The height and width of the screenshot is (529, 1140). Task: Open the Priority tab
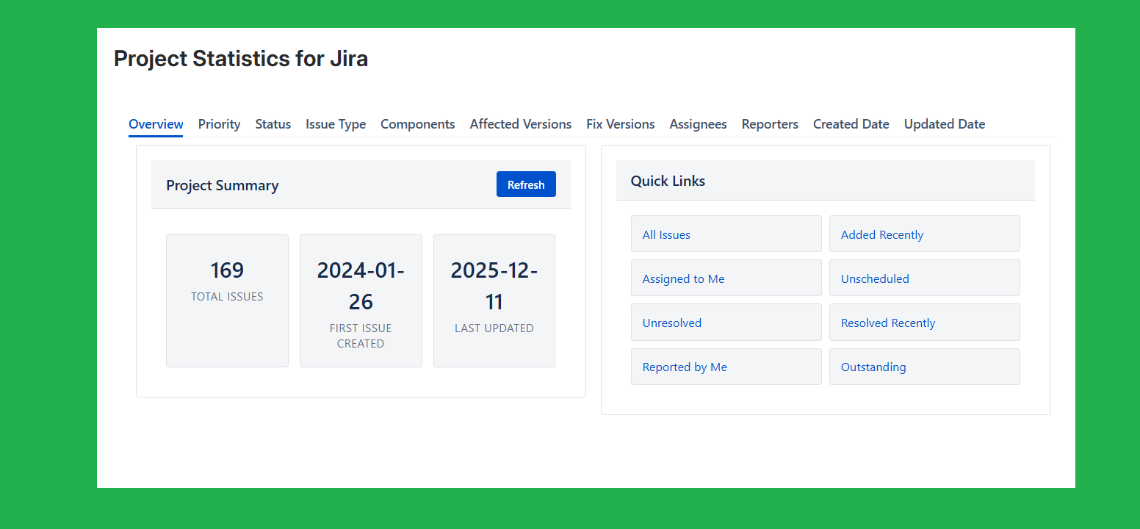point(219,124)
